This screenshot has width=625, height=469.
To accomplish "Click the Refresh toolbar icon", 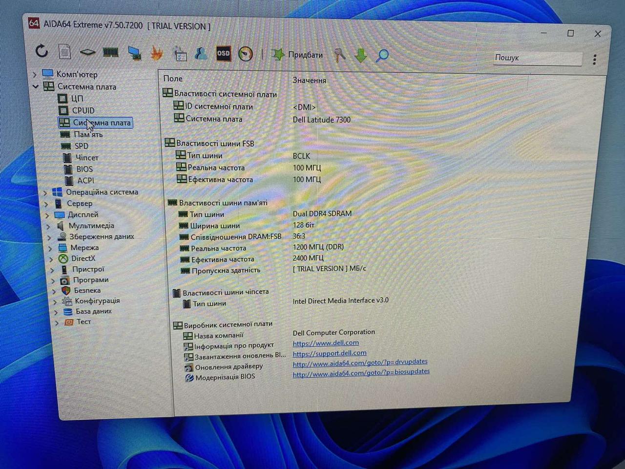I will coord(42,50).
